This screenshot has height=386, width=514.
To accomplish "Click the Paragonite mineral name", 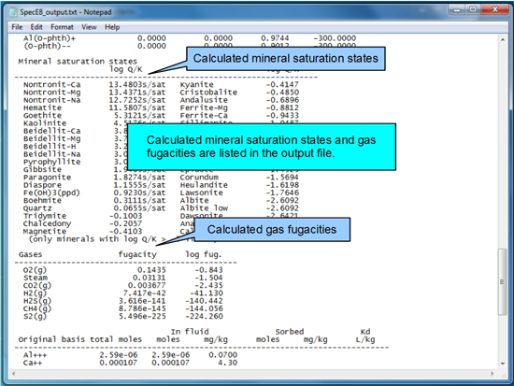I will [x=48, y=178].
